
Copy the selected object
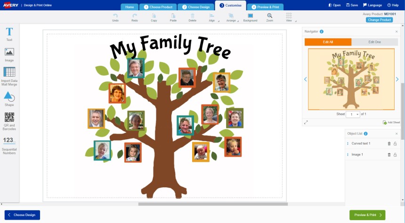(154, 17)
